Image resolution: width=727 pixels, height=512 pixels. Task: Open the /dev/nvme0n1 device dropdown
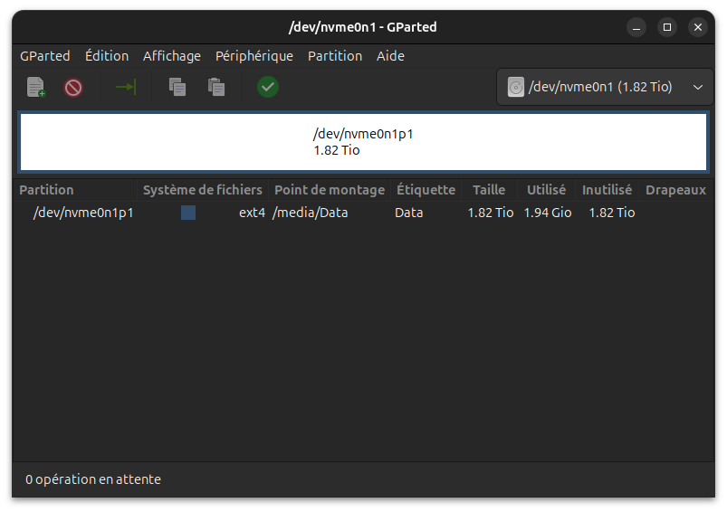605,87
